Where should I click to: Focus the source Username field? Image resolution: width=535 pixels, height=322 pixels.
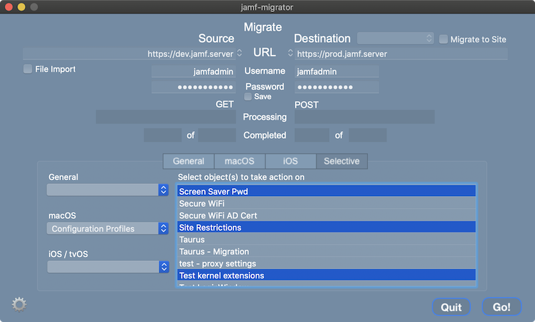point(193,72)
